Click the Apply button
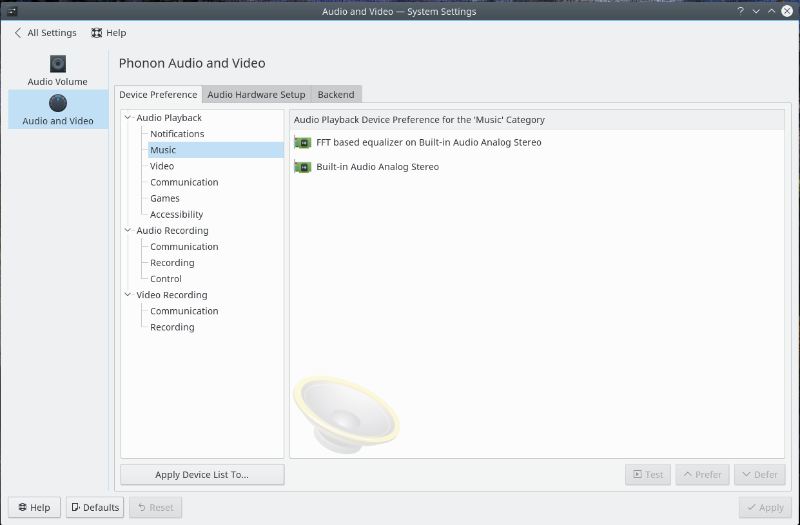This screenshot has width=800, height=525. coord(765,508)
